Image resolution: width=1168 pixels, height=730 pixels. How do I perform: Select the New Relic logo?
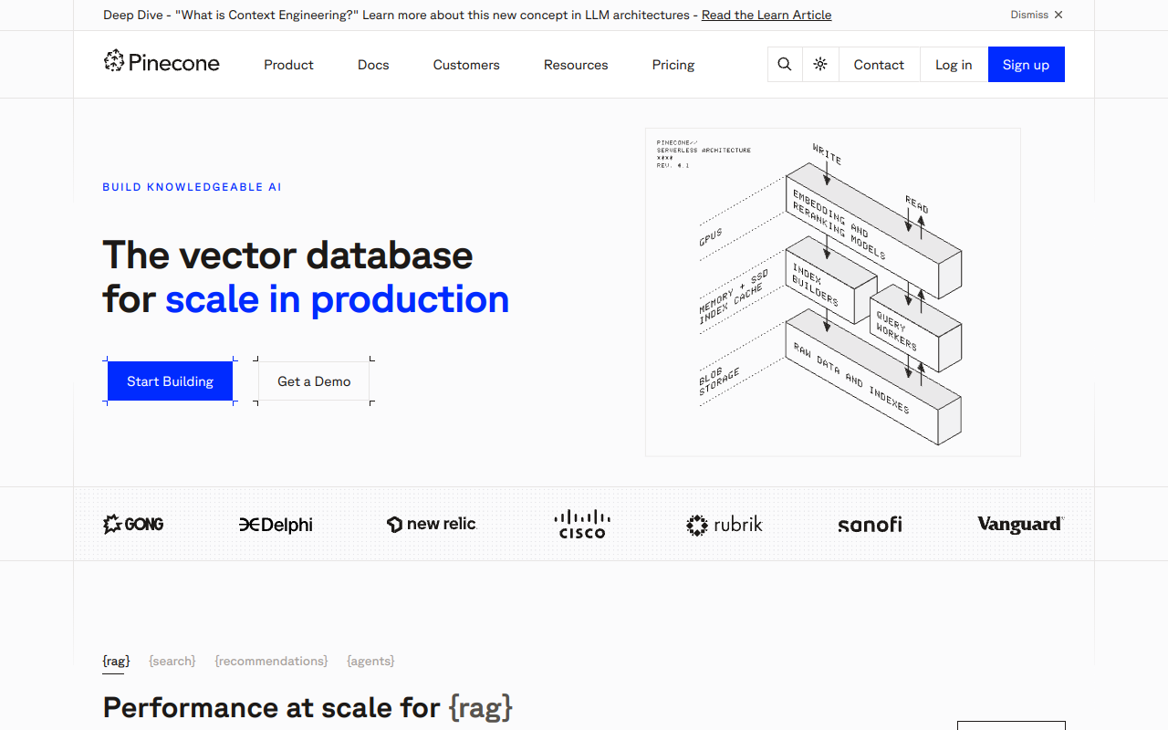click(431, 524)
